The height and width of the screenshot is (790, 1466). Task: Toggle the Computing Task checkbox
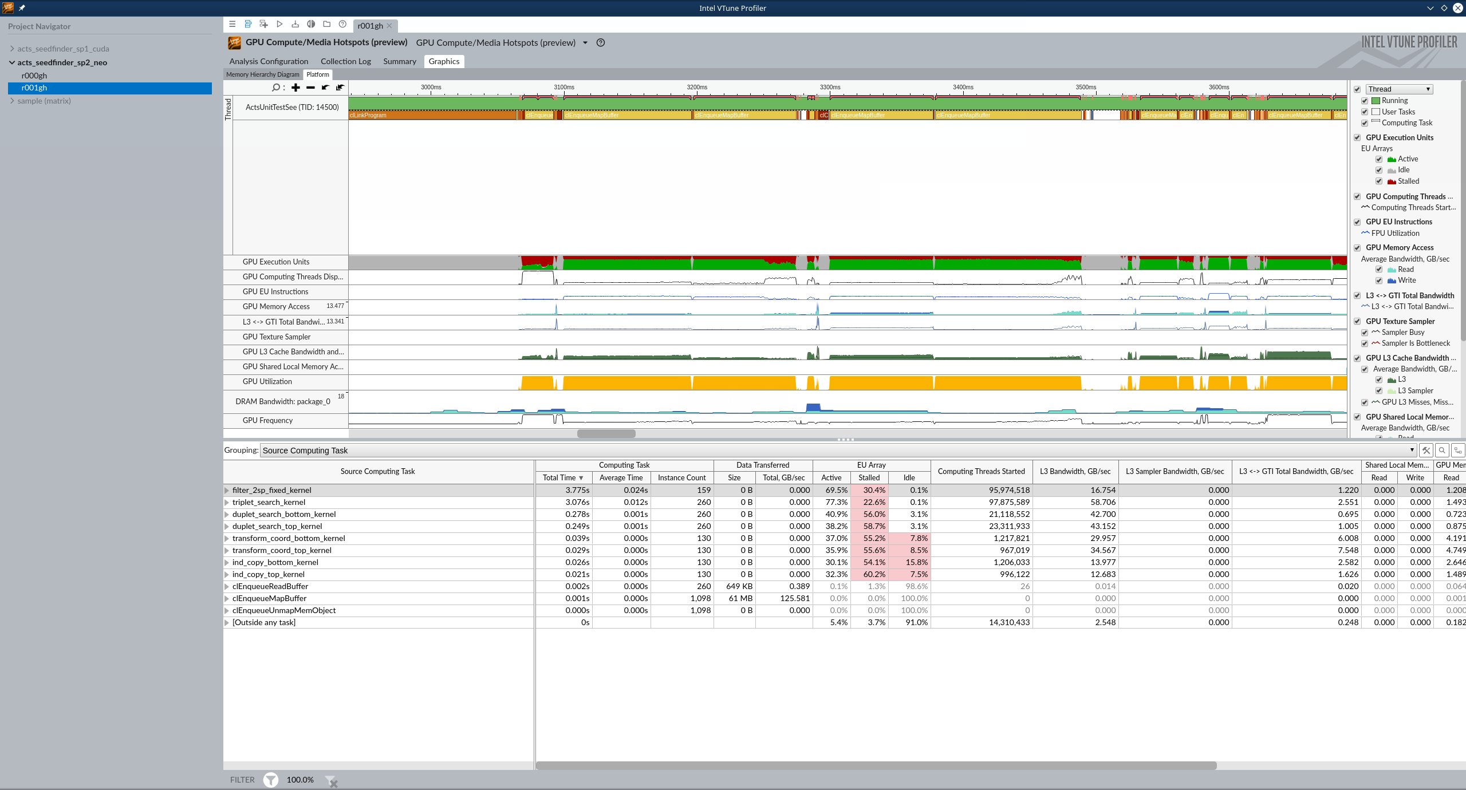(x=1365, y=123)
